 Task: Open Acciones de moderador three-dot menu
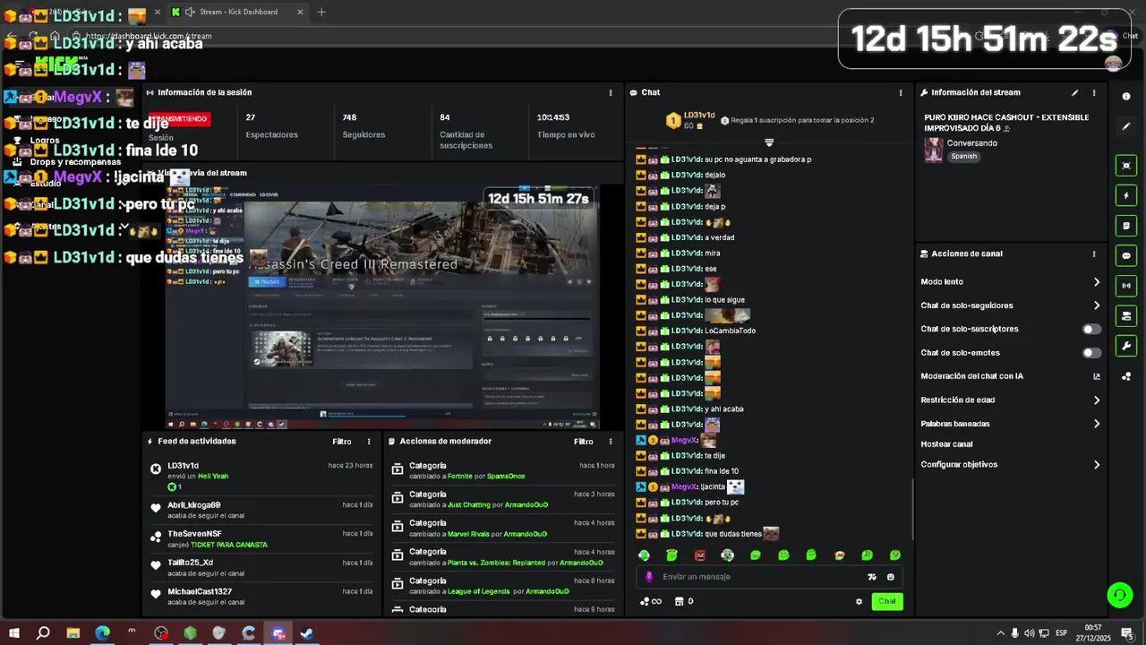[611, 442]
